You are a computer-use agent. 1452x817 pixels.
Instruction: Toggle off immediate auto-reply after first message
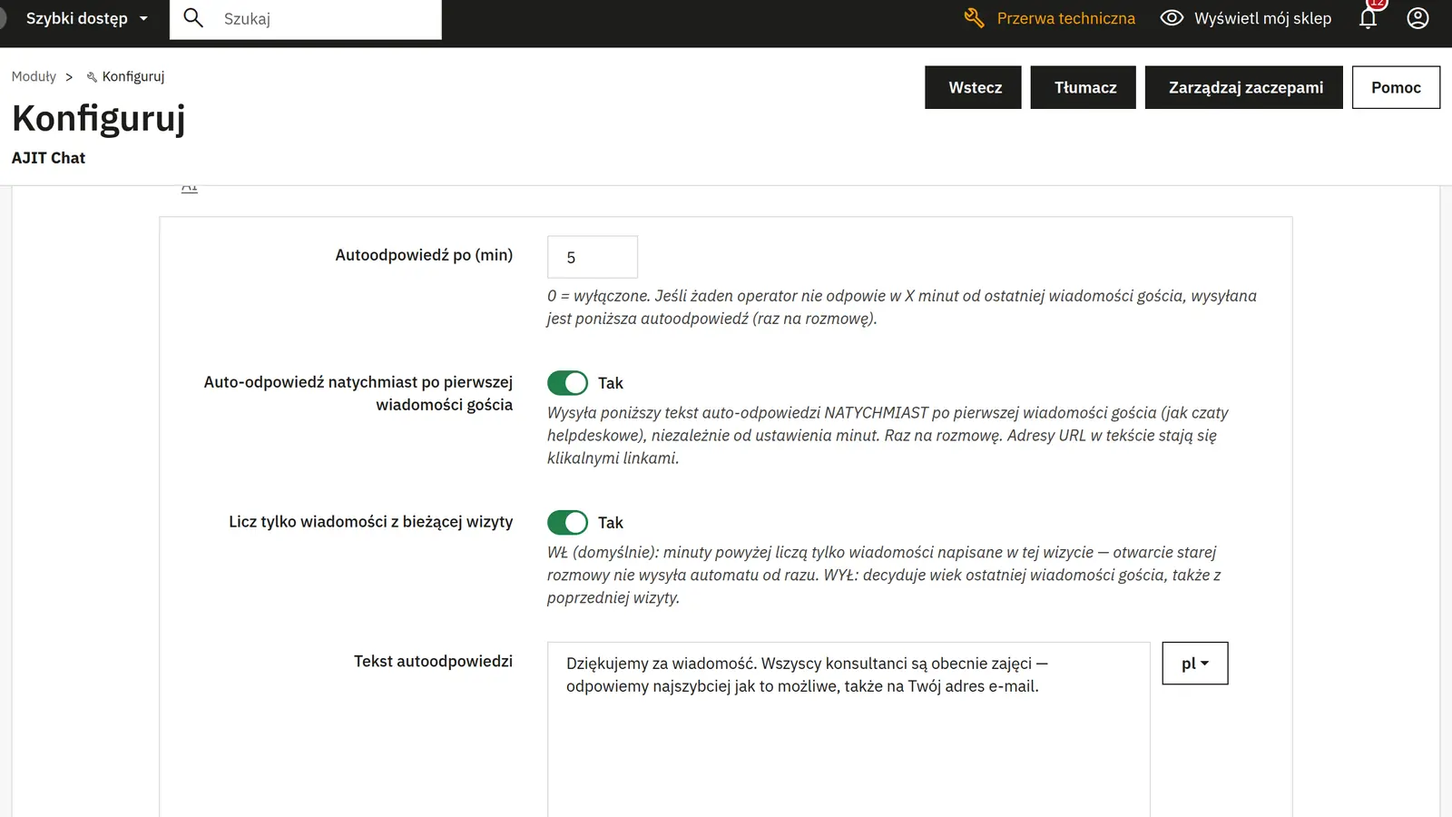[x=567, y=383]
